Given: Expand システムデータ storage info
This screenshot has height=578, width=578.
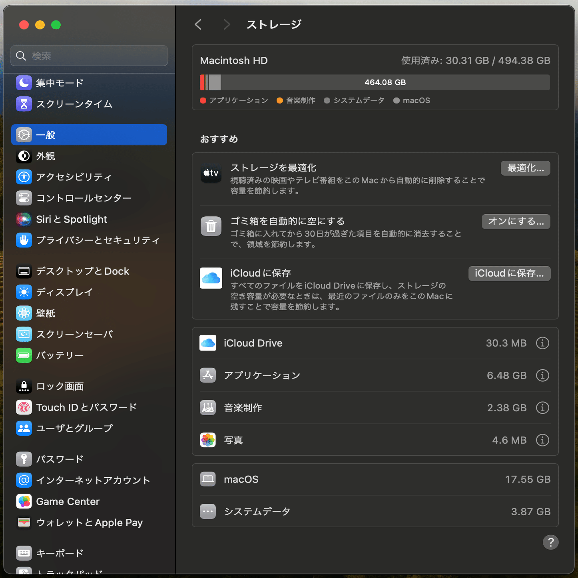Looking at the screenshot, I should tap(376, 511).
